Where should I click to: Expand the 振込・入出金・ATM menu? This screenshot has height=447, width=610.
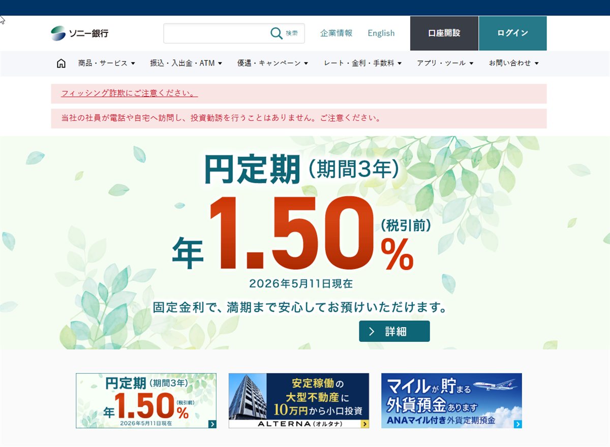pyautogui.click(x=186, y=63)
